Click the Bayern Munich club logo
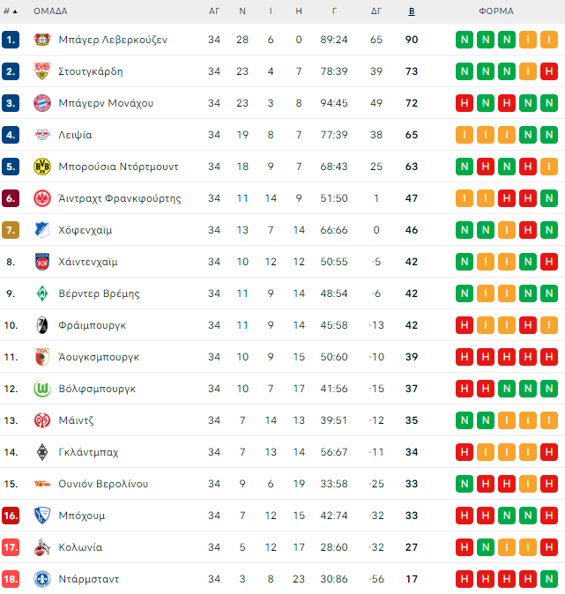This screenshot has height=594, width=565. point(41,103)
